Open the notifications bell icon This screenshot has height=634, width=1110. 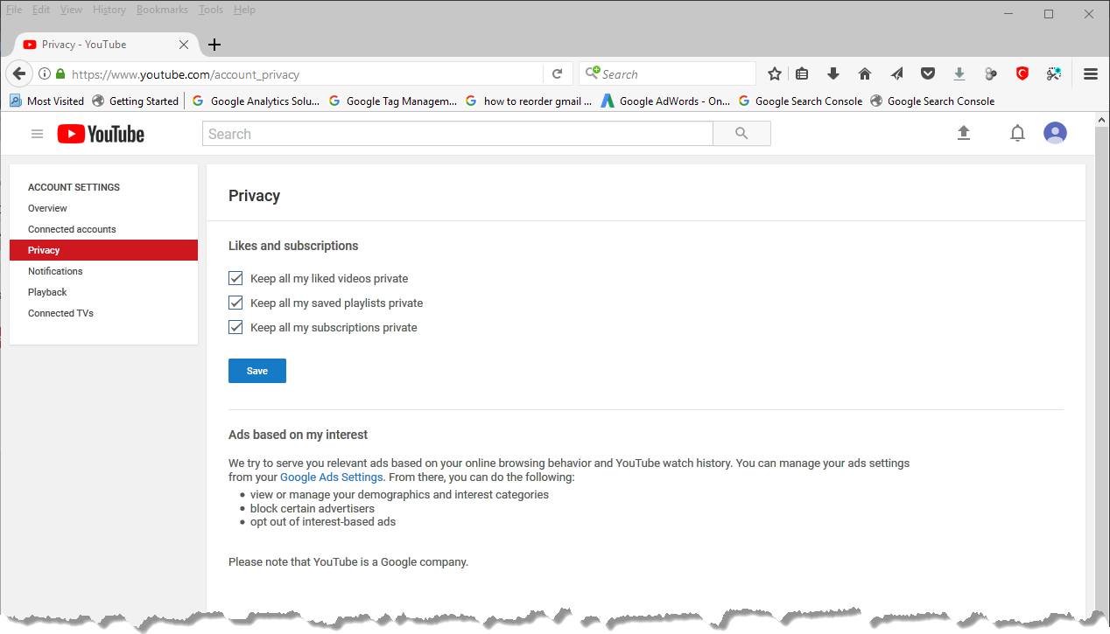coord(1017,133)
